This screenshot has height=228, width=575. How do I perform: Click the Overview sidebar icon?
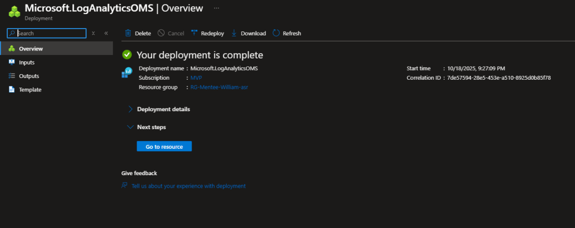point(11,49)
